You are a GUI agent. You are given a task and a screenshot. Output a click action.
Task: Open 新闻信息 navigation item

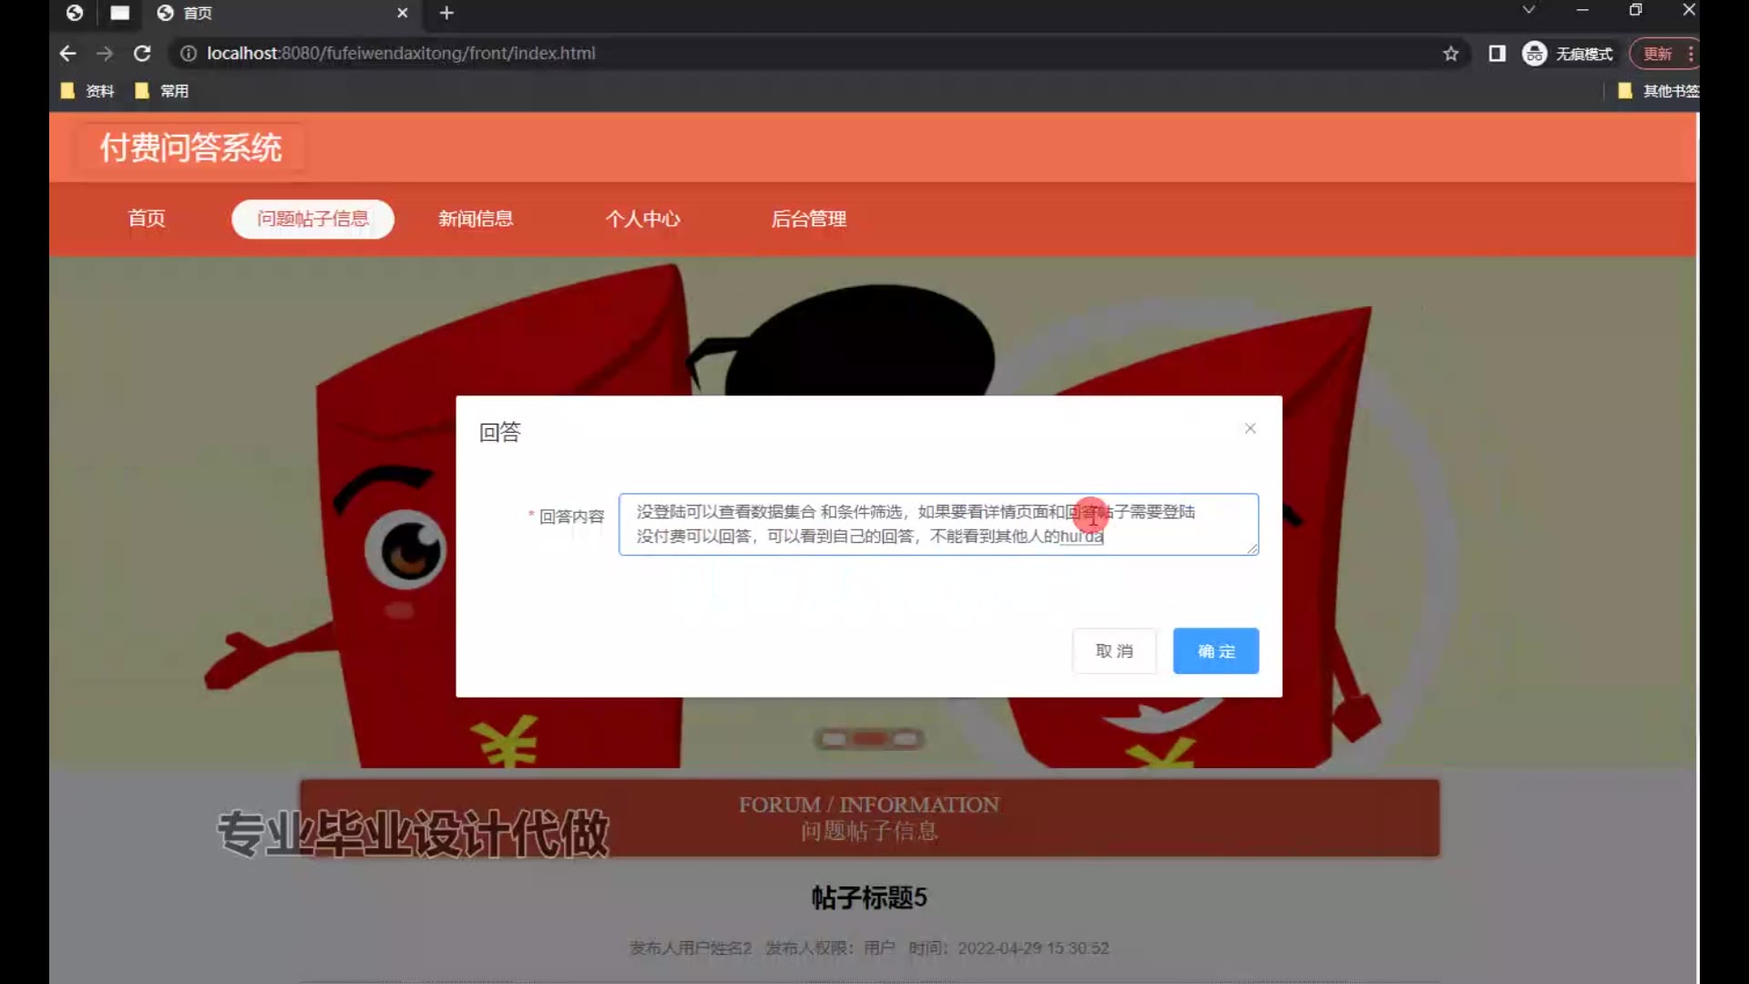[476, 219]
